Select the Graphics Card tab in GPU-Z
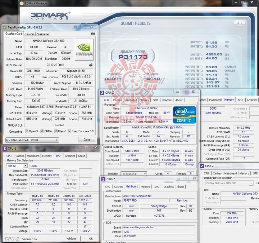This screenshot has width=259, height=243. [x=14, y=34]
